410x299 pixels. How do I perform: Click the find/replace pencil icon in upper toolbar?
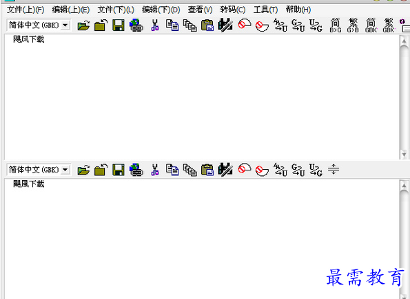click(225, 25)
